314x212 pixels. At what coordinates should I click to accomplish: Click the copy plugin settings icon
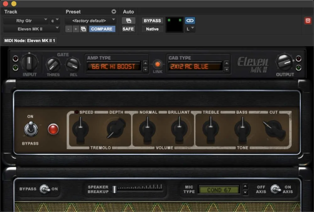pyautogui.click(x=83, y=29)
